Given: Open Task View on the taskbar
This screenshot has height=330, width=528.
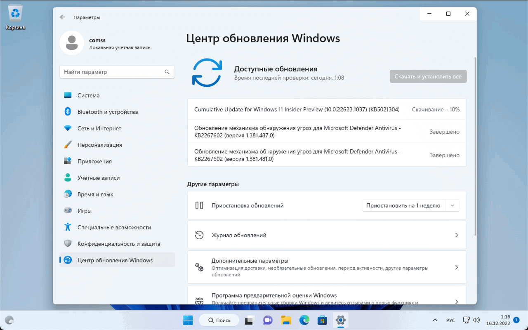Looking at the screenshot, I should click(x=249, y=320).
